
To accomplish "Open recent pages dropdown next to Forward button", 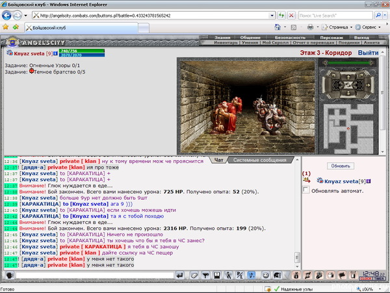I will click(x=25, y=16).
